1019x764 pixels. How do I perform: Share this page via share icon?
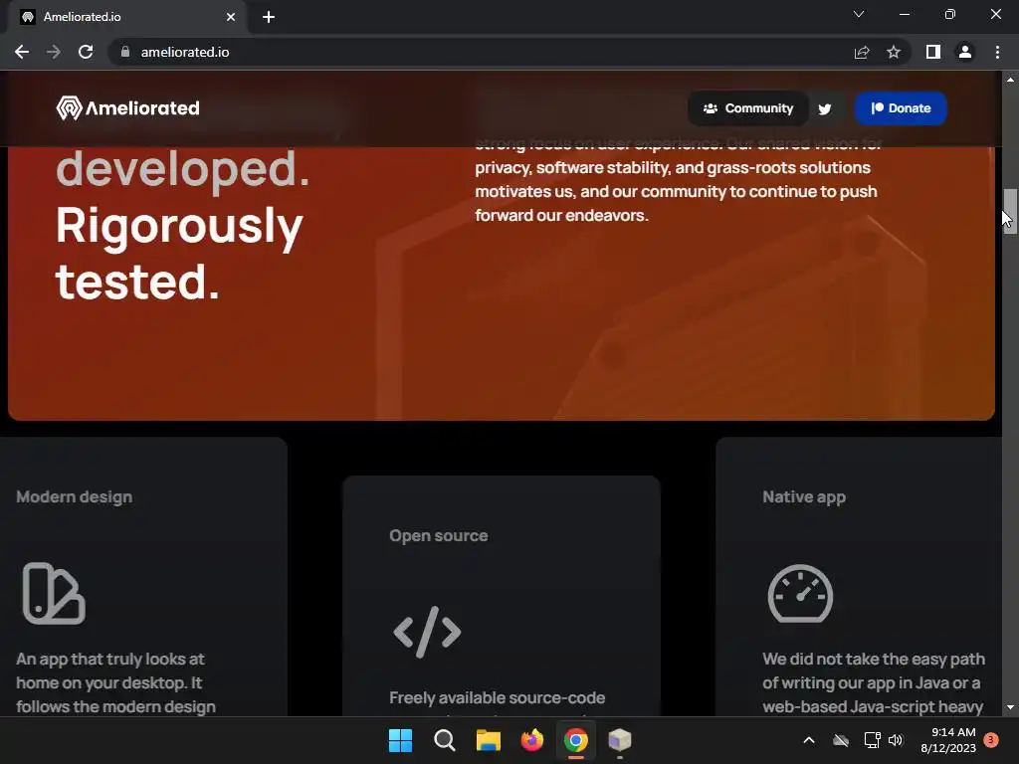pos(862,52)
